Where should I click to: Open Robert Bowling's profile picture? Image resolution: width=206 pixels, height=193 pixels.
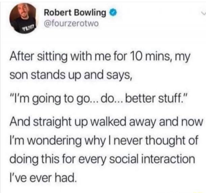coord(23,18)
